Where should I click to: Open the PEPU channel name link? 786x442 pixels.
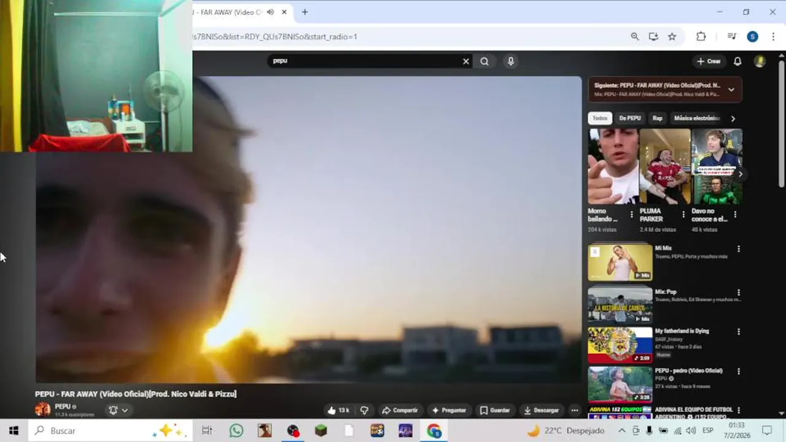(63, 406)
